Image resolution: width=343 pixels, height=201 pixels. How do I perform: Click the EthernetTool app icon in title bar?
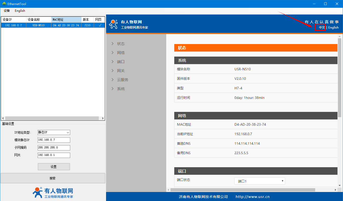(x=4, y=4)
